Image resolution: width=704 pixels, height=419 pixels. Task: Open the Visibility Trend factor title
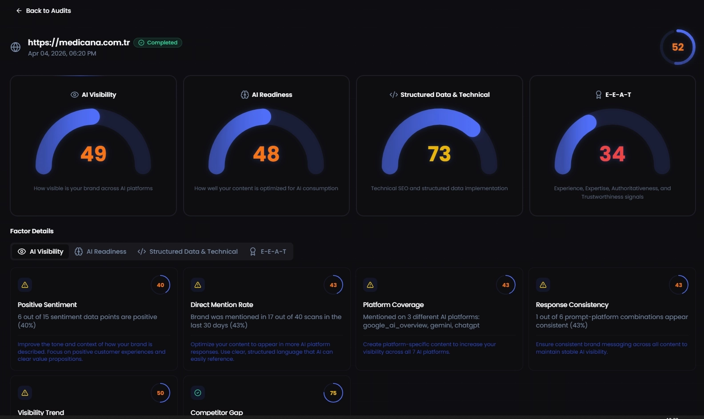41,412
